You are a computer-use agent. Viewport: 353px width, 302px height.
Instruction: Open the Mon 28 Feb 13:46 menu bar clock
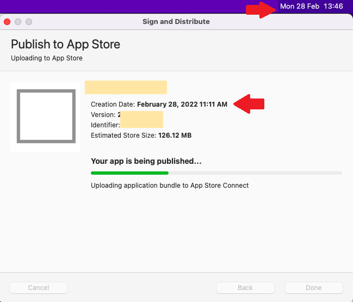[x=311, y=7]
